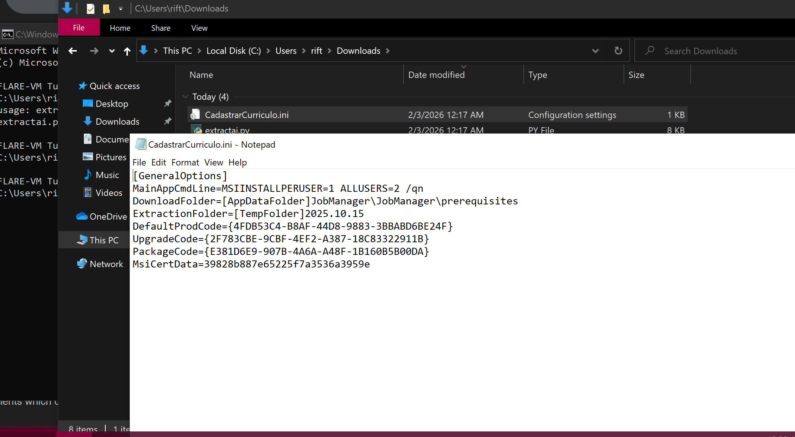Open Desktop in navigation pane
Image resolution: width=795 pixels, height=437 pixels.
pos(112,104)
